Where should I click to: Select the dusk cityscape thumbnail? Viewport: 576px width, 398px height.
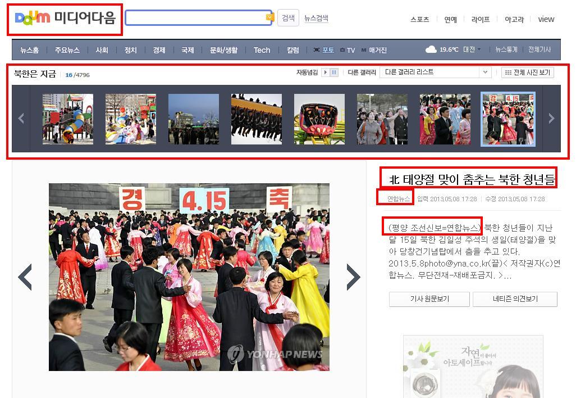194,119
